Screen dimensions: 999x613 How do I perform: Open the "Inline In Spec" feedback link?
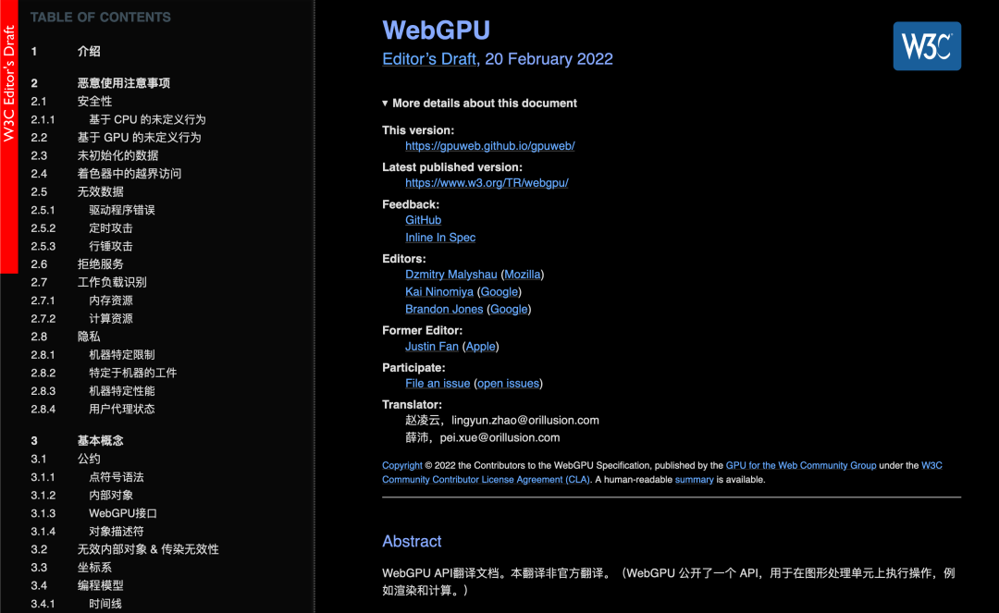pos(440,238)
